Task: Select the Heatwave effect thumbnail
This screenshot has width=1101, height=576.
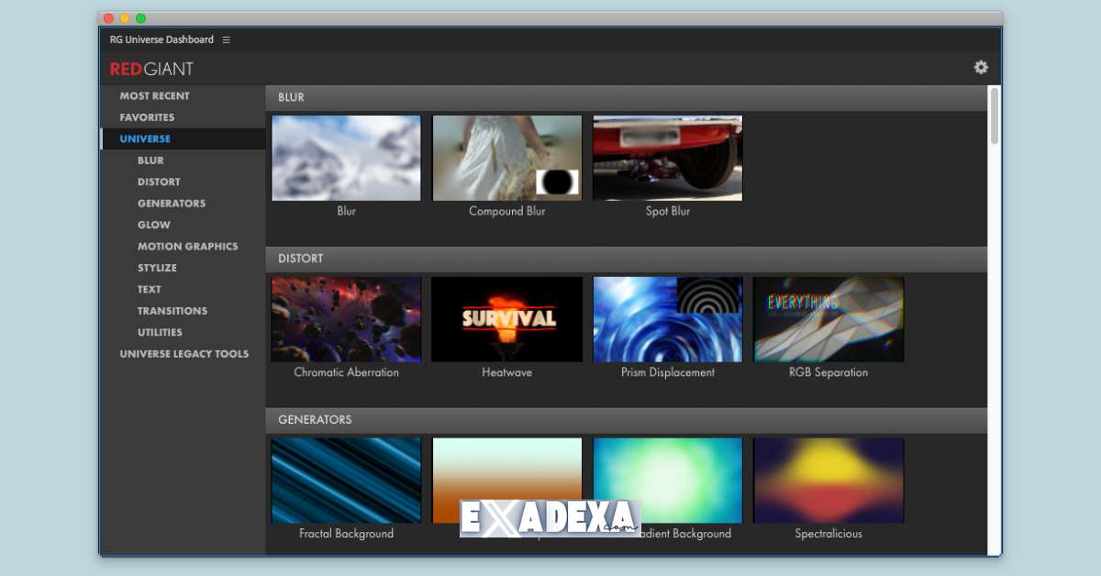Action: point(506,319)
